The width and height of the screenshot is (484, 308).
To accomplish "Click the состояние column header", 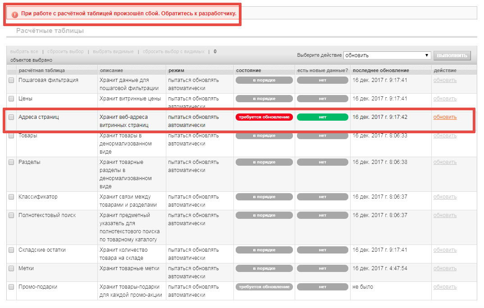I will (x=248, y=70).
